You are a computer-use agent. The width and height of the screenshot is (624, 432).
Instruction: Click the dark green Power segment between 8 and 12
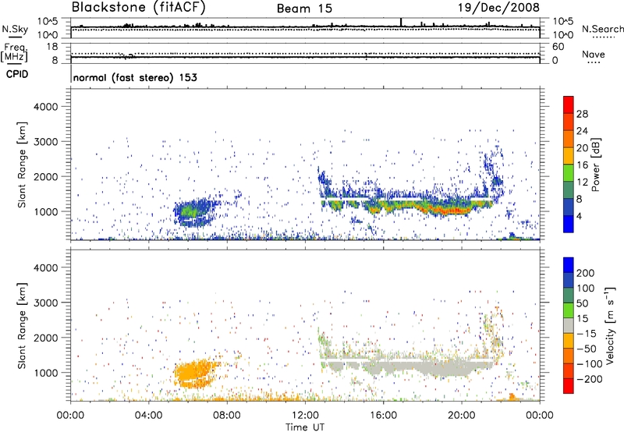pyautogui.click(x=569, y=189)
